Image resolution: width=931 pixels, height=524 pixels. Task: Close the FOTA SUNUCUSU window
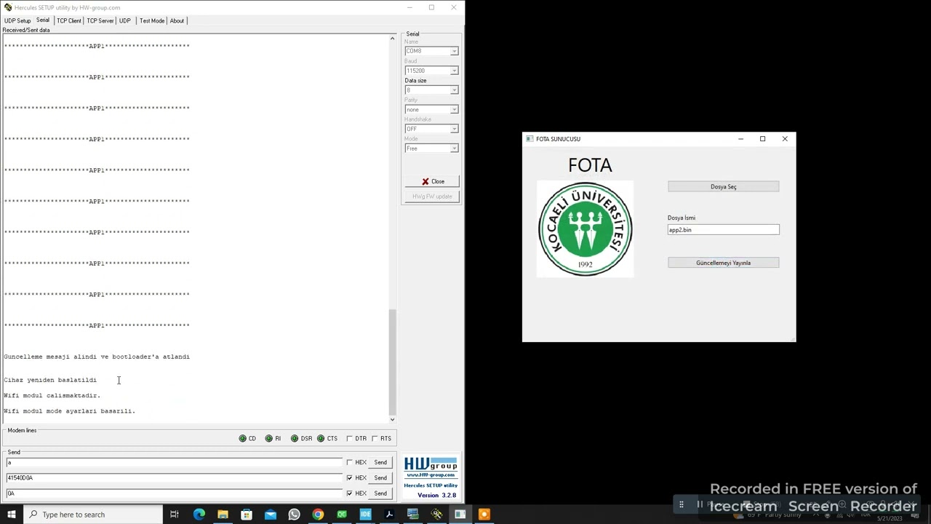tap(785, 139)
